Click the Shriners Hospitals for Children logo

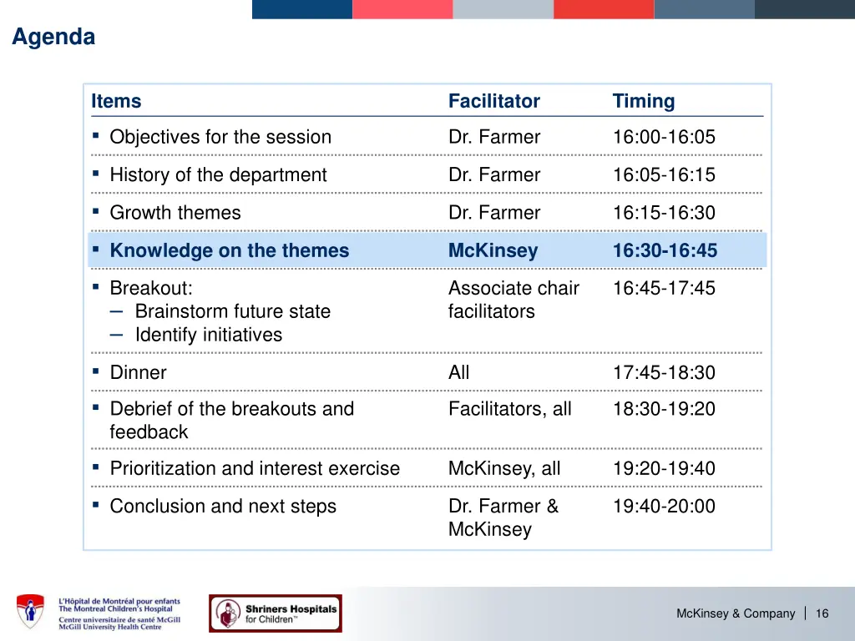[276, 613]
